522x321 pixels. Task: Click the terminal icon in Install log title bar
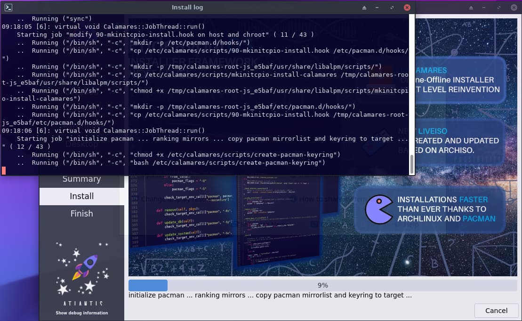tap(8, 8)
